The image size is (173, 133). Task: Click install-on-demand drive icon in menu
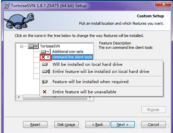[45, 82]
